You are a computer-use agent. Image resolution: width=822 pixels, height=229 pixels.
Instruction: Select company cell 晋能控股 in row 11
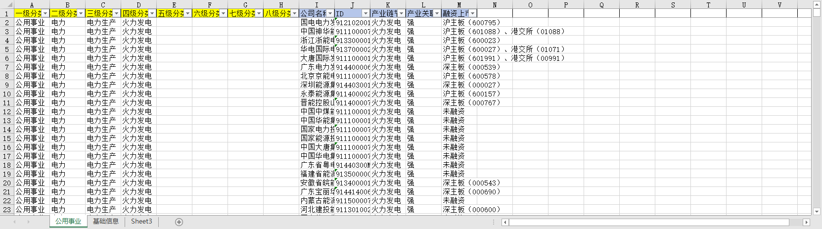(x=317, y=102)
